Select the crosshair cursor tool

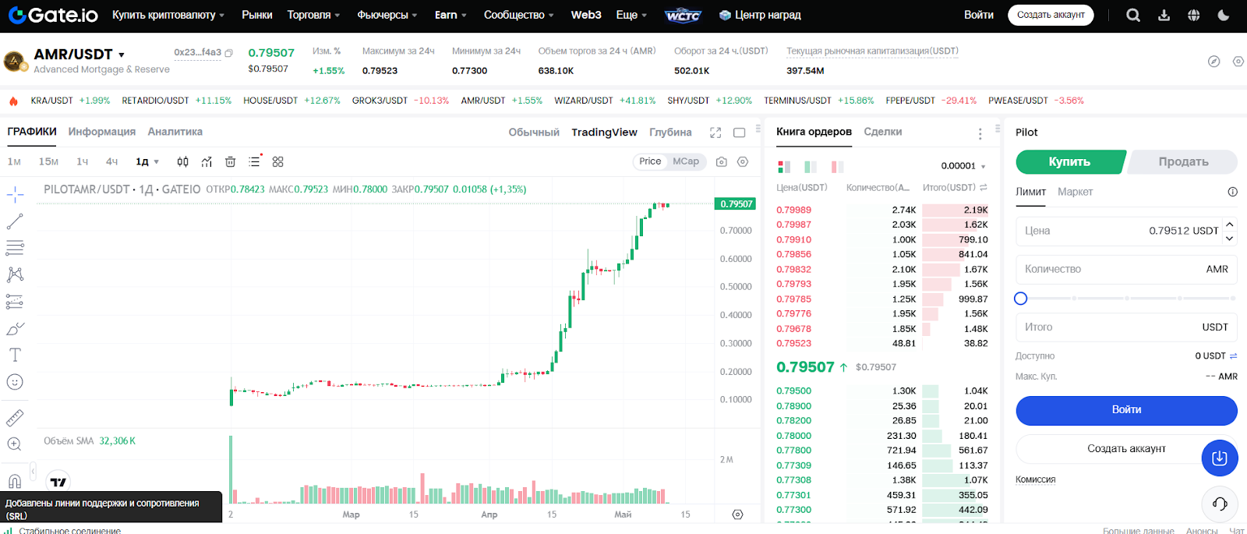[x=15, y=194]
